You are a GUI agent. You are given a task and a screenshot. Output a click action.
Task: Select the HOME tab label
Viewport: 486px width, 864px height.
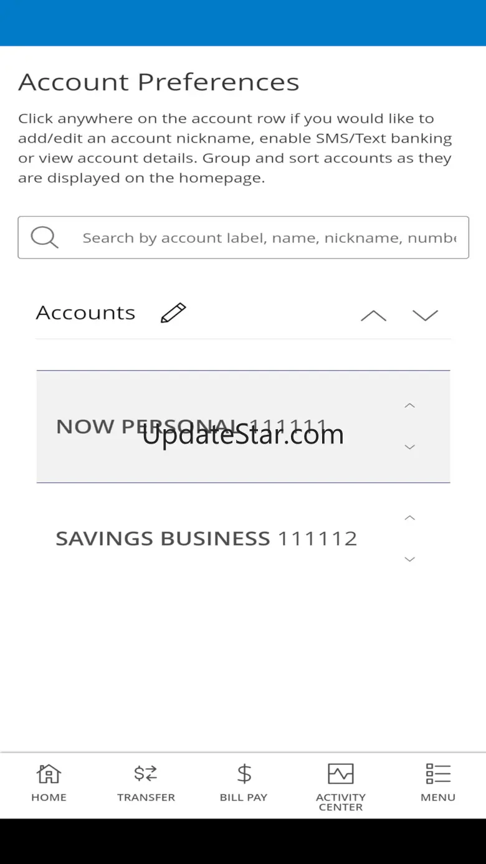[49, 797]
